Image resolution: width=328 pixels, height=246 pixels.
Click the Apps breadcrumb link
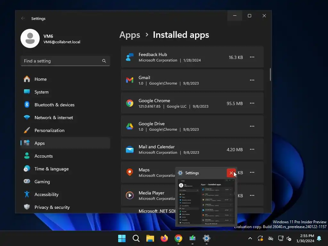click(x=130, y=35)
